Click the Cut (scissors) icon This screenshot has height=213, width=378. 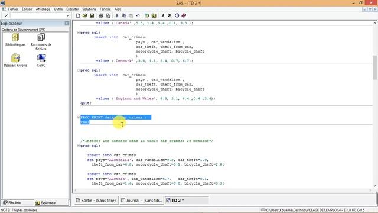click(117, 15)
